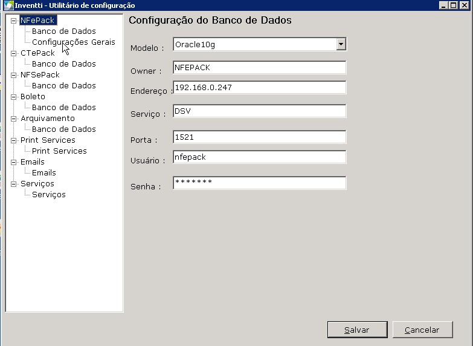The height and width of the screenshot is (346, 473).
Task: Select Emails child tree item
Action: (x=43, y=173)
